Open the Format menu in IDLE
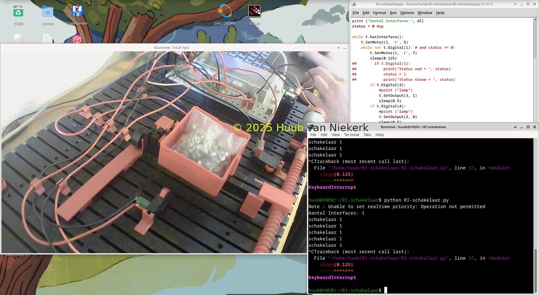The image size is (539, 295). point(380,13)
